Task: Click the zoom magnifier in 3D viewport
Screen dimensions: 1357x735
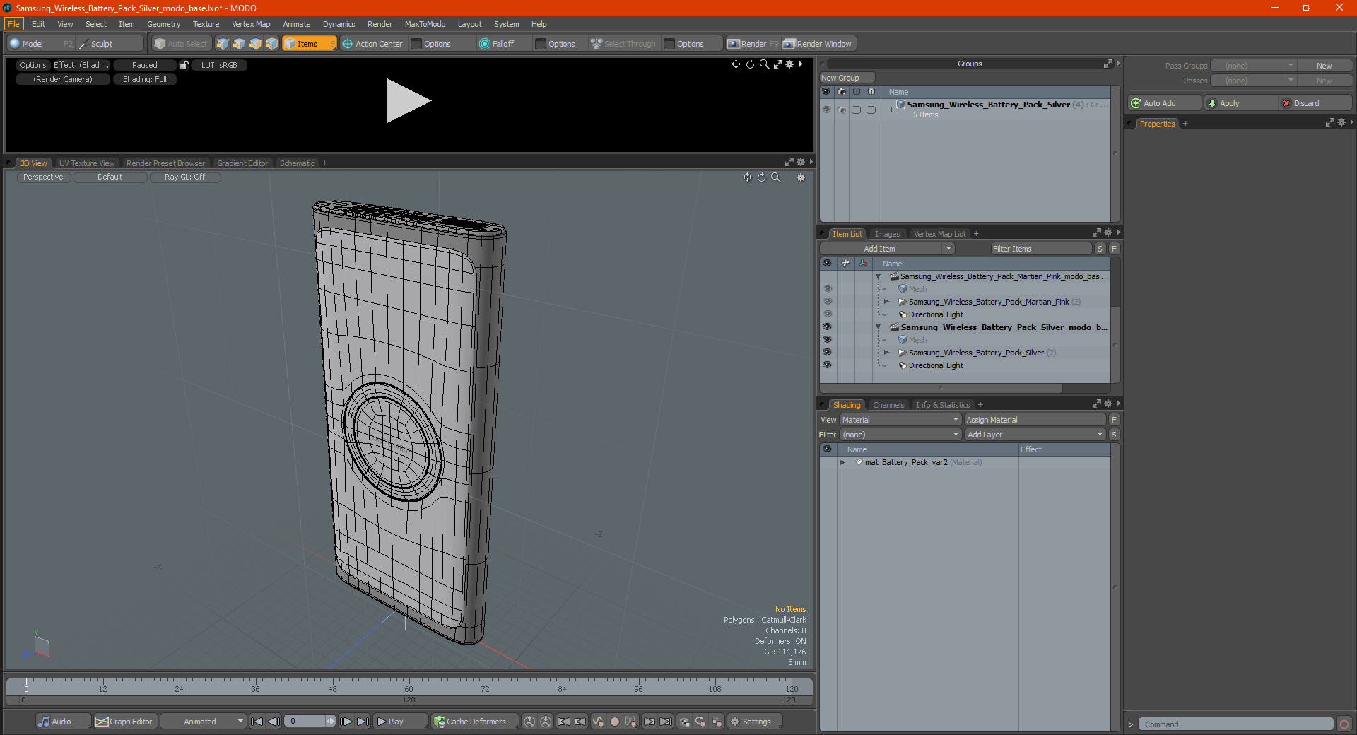Action: pyautogui.click(x=776, y=177)
